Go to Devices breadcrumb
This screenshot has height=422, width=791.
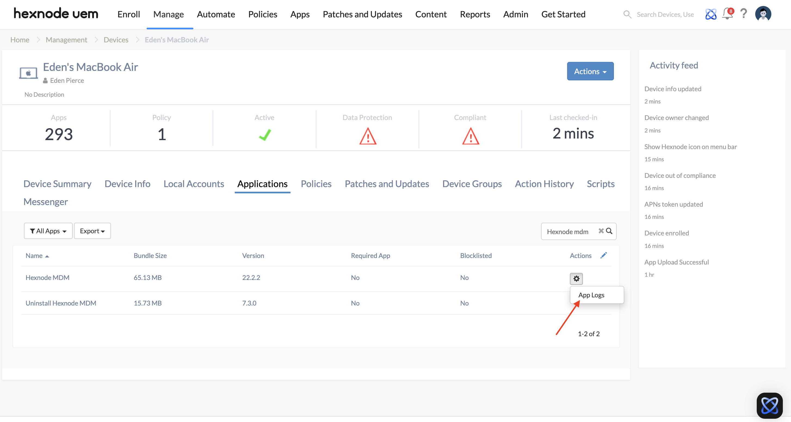coord(116,40)
